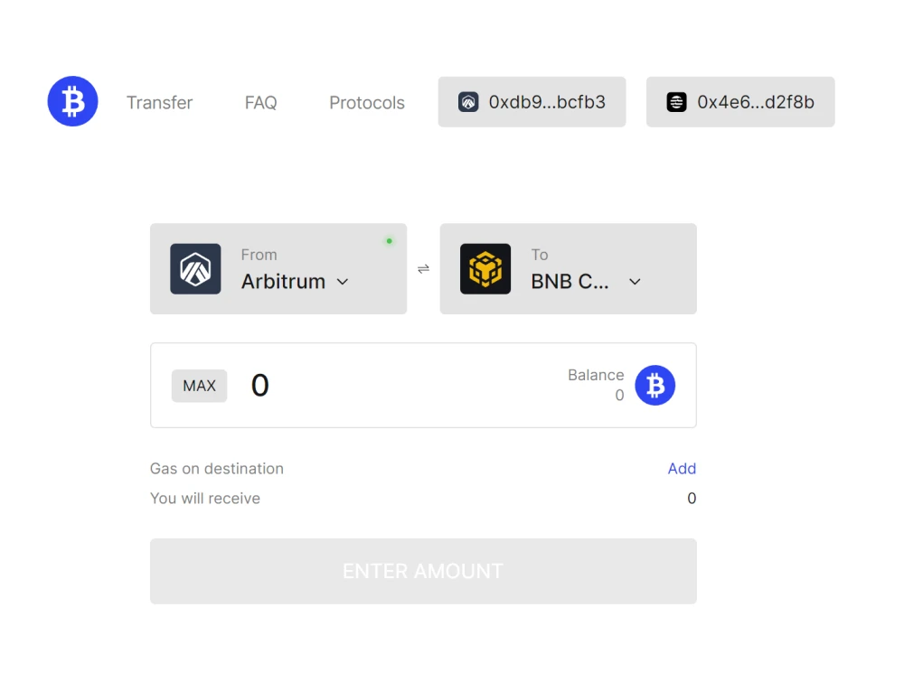
Task: Open the To network selector
Action: pos(569,269)
